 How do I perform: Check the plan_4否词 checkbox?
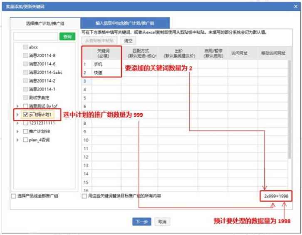point(25,140)
